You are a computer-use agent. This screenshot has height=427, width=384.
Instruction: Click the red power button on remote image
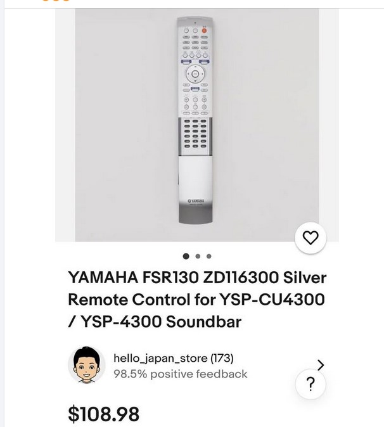tap(204, 29)
